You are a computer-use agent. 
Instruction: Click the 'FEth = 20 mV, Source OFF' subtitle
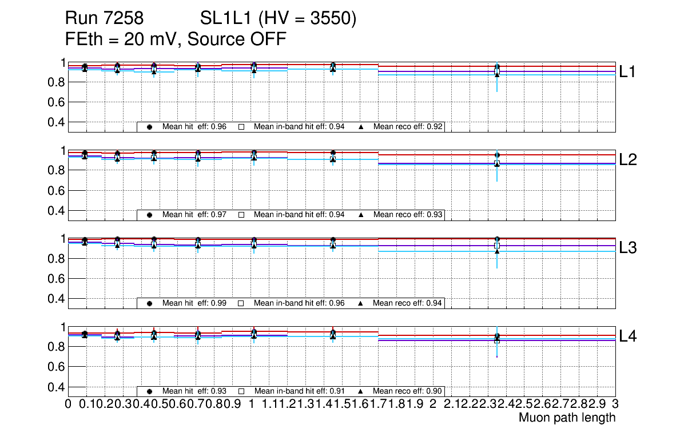[x=176, y=39]
